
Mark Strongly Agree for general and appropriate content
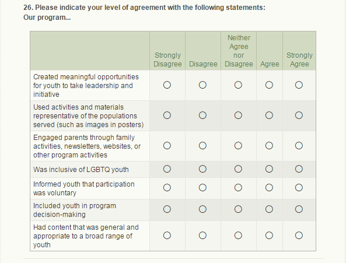click(x=299, y=236)
